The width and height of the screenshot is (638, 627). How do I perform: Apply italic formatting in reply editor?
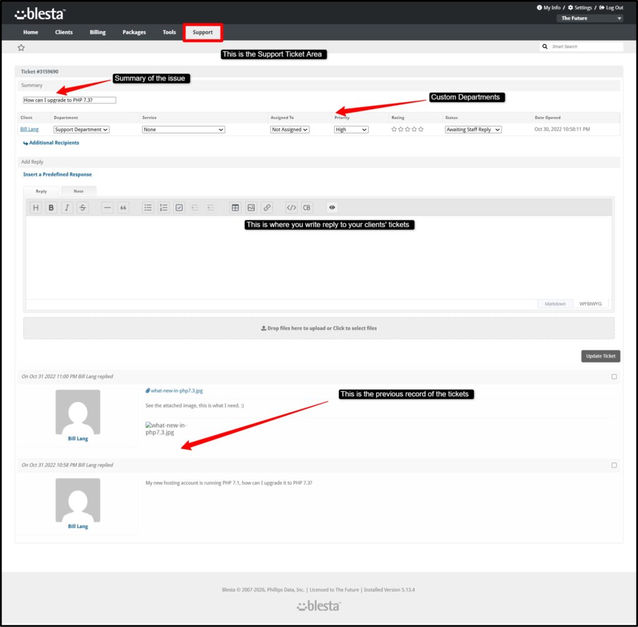click(67, 208)
